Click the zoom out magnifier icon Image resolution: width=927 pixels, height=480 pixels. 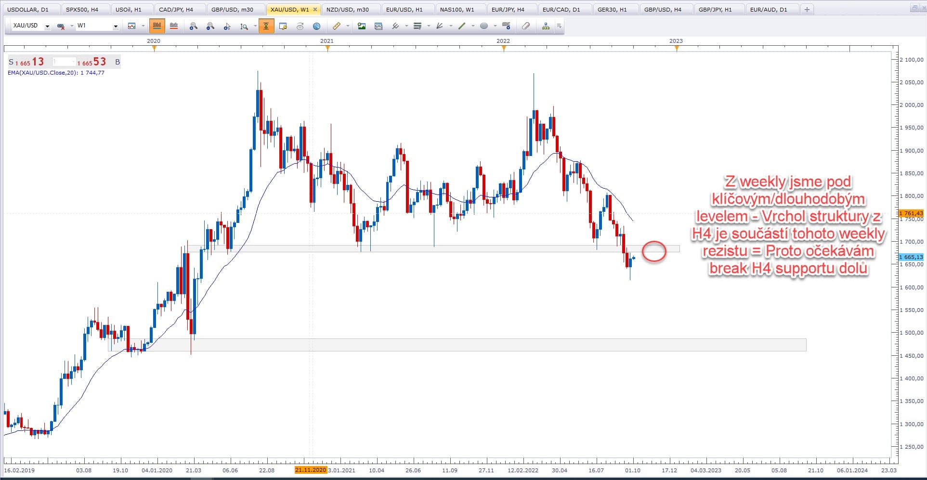[210, 26]
